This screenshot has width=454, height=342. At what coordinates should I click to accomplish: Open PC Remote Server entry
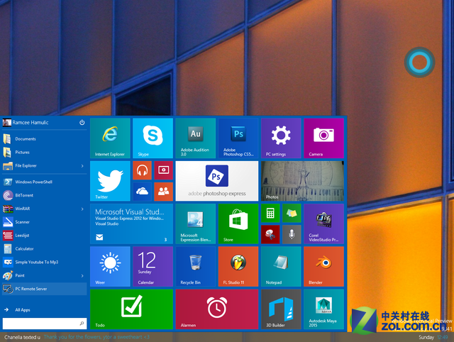click(x=44, y=289)
